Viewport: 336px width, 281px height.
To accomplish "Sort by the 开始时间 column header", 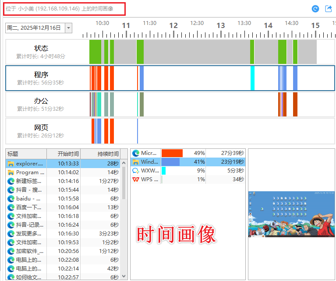I will click(68, 154).
